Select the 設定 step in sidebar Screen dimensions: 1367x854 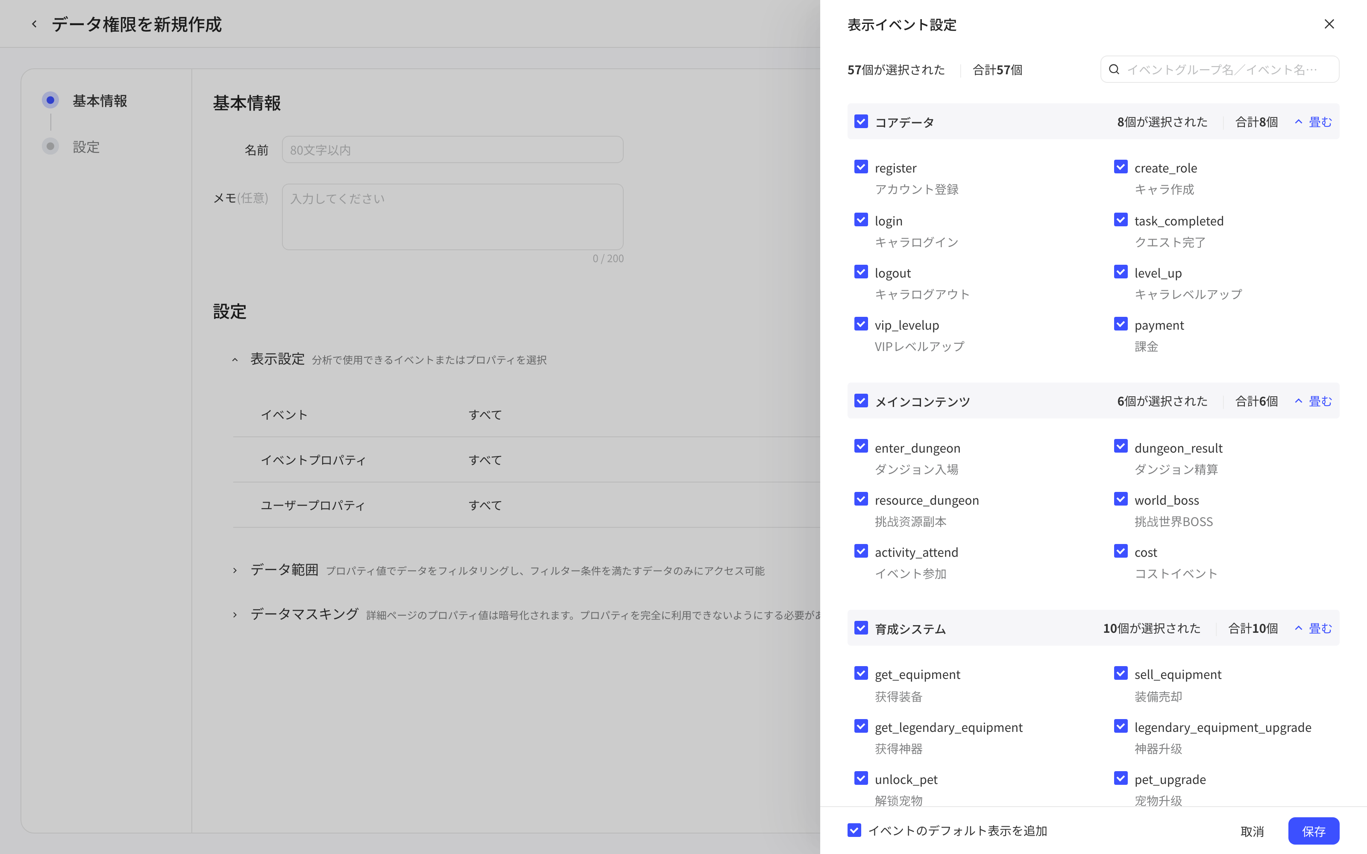pos(71,147)
